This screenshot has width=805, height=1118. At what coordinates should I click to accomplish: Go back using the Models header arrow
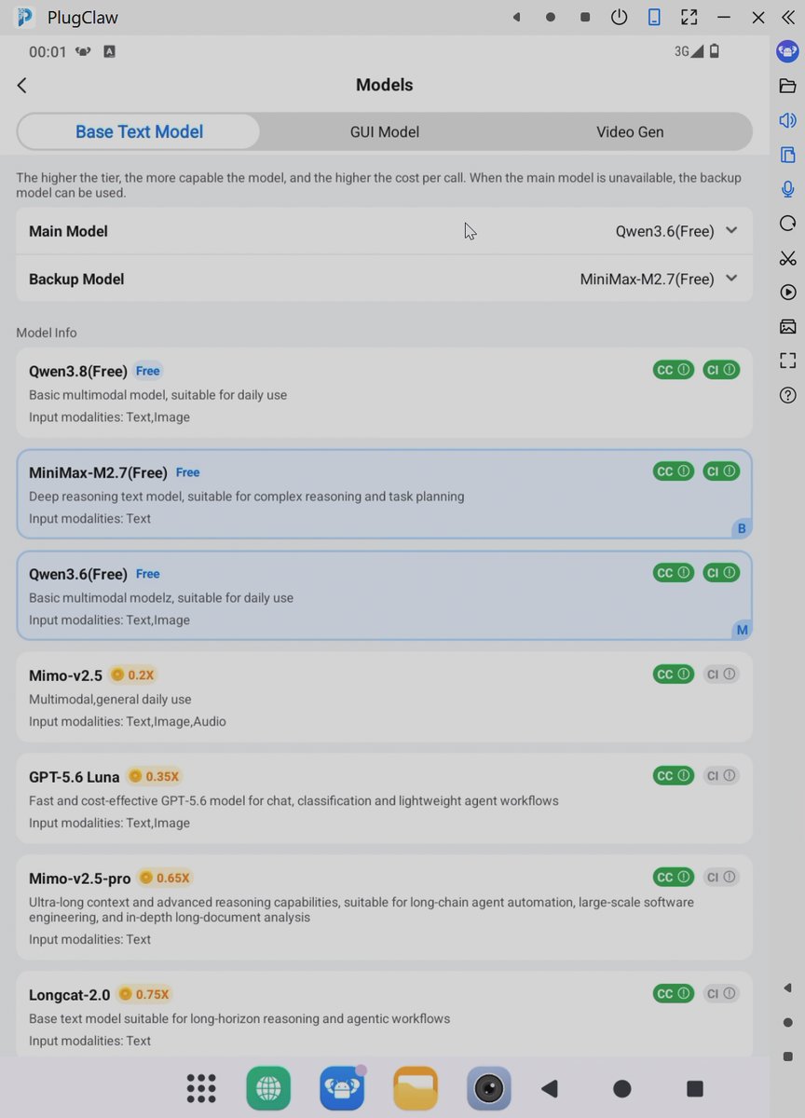coord(21,85)
